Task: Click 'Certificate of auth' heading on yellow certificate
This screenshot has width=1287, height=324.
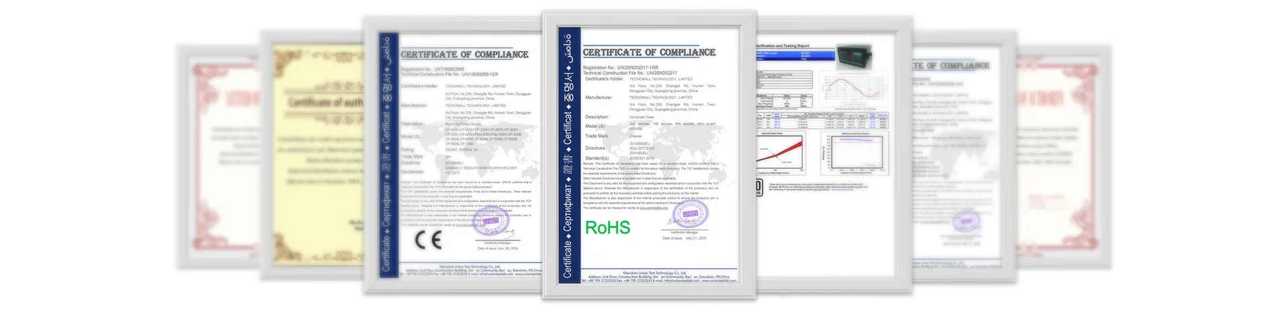Action: 325,102
